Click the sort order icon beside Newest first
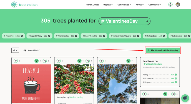 [x=25, y=50]
